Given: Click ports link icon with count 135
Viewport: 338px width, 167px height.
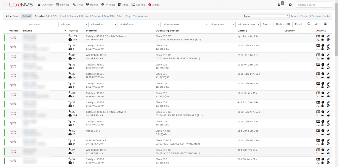Looking at the screenshot, I should coord(70,36).
